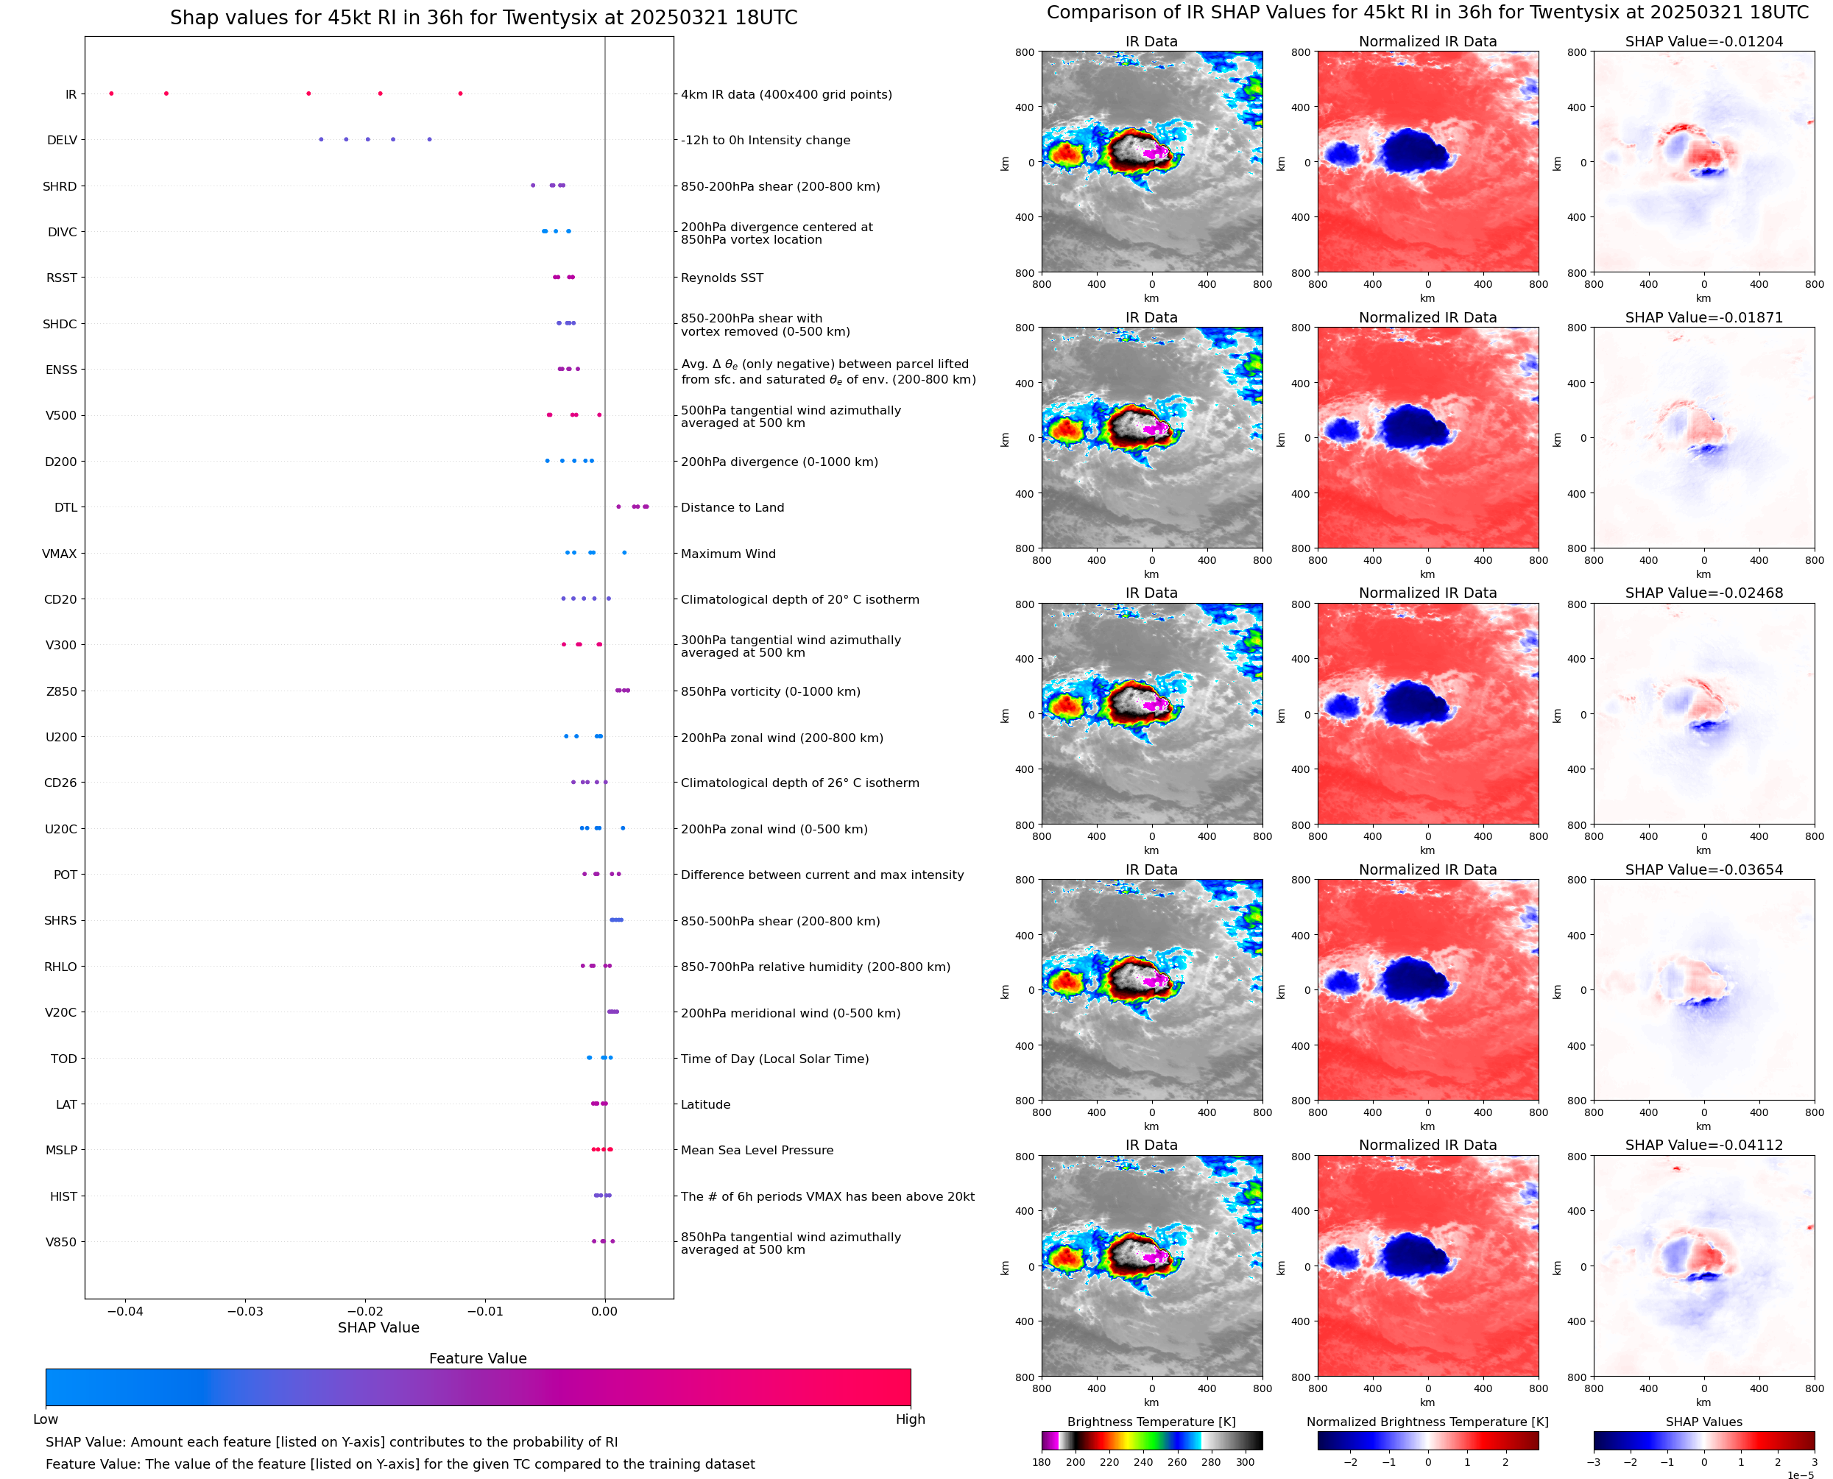Click the 'Reynolds SST' description text
This screenshot has width=1833, height=1479.
point(721,278)
